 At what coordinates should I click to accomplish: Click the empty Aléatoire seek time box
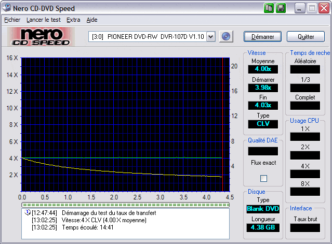[305, 69]
